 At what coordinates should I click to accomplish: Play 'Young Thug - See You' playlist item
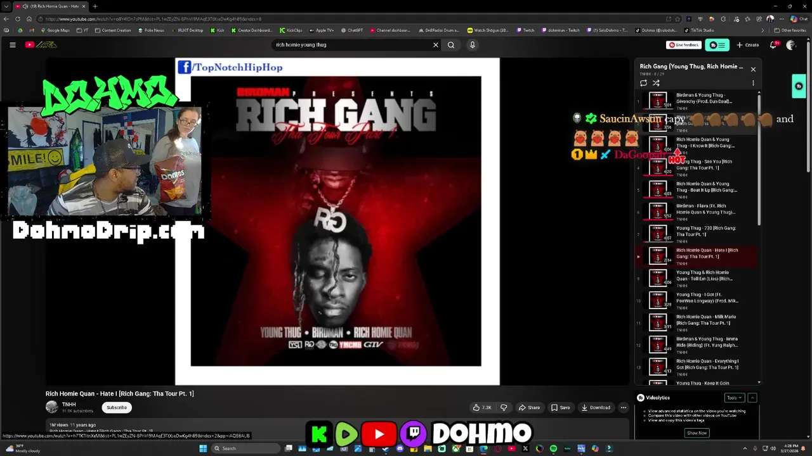coord(697,167)
